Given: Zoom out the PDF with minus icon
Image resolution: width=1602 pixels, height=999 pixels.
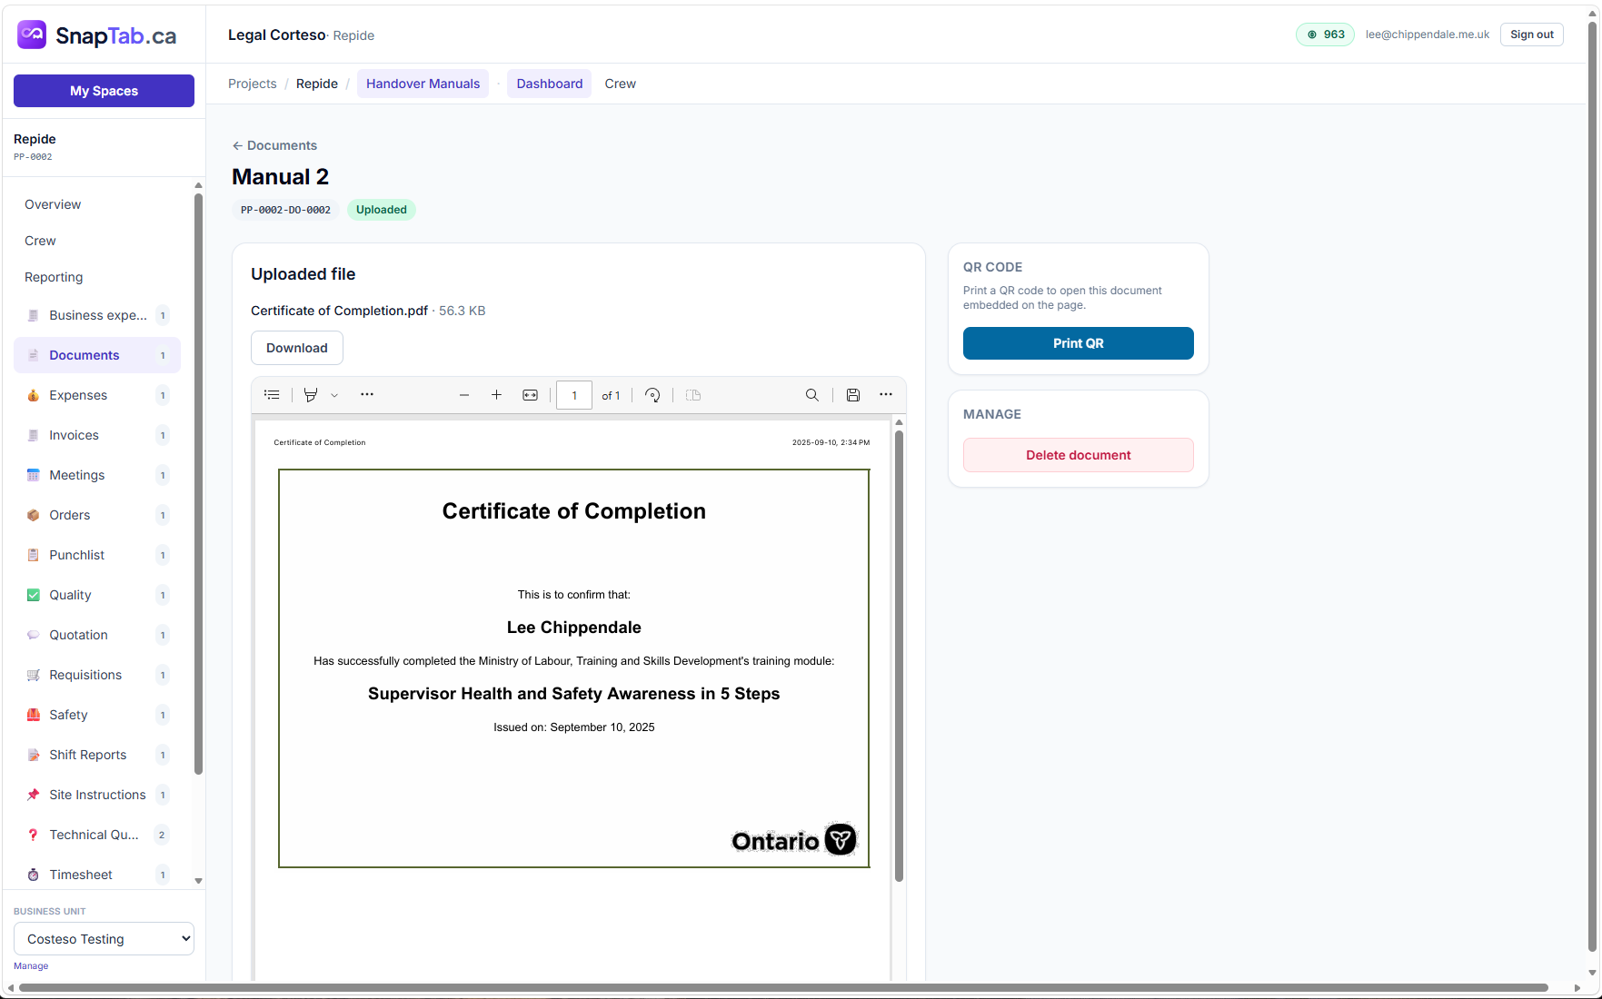Looking at the screenshot, I should (464, 395).
